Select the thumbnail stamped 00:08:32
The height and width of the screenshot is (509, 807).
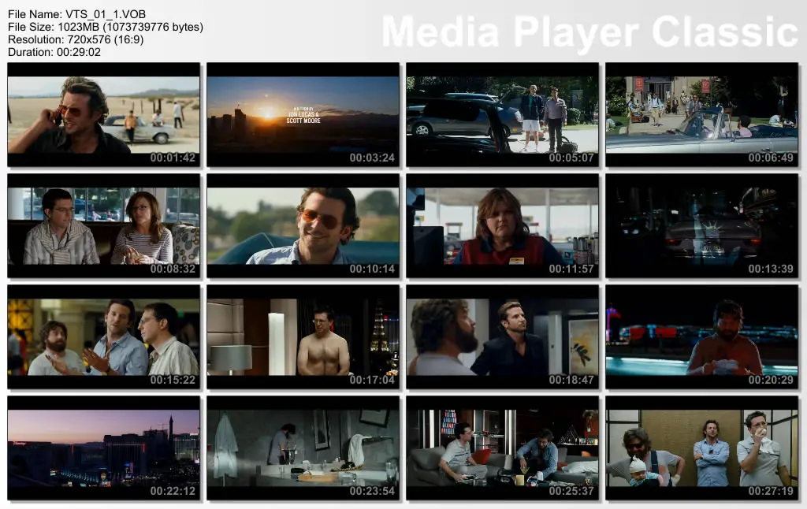click(x=103, y=226)
